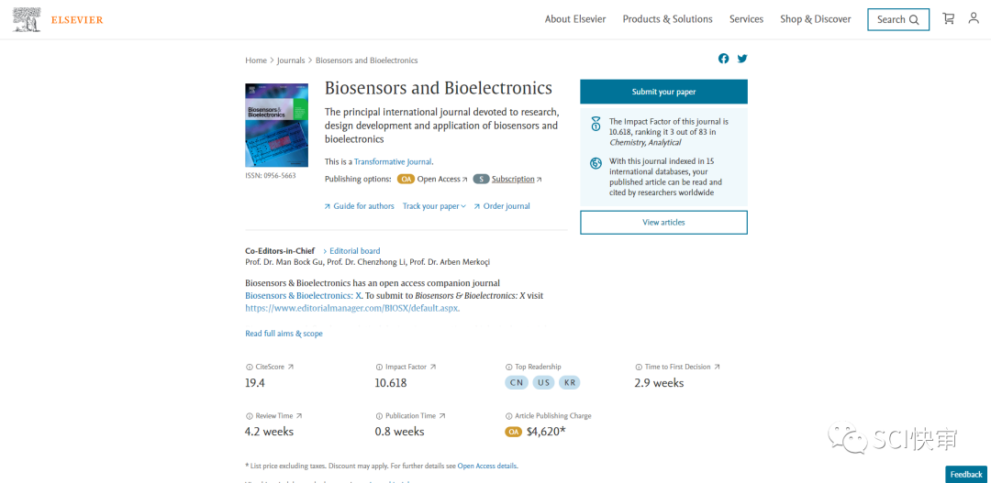Click the journal cover thumbnail
The height and width of the screenshot is (483, 991).
click(276, 125)
